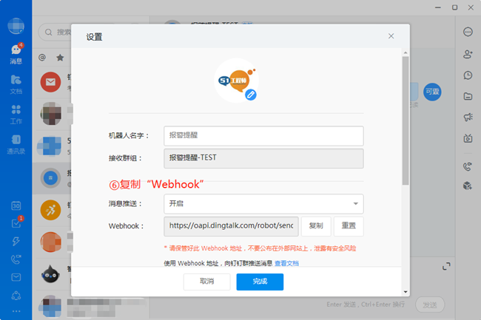The height and width of the screenshot is (320, 481).
Task: Open the phone call icon in left sidebar
Action: (16, 259)
